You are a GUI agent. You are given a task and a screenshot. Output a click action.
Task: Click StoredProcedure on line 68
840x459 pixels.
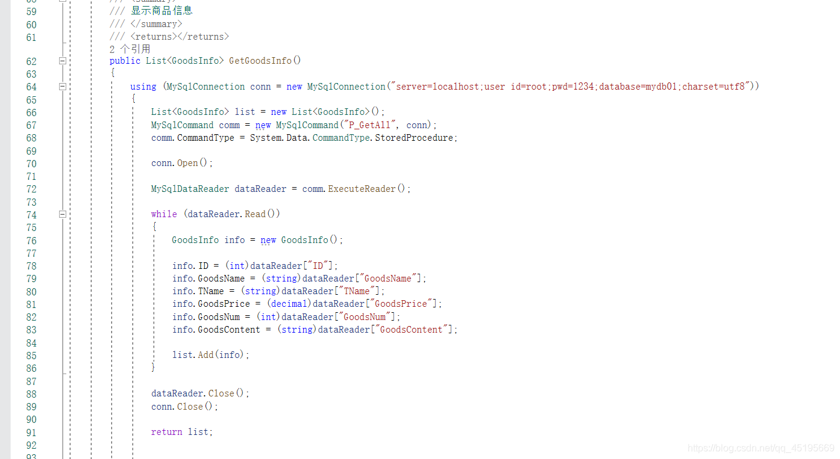413,138
